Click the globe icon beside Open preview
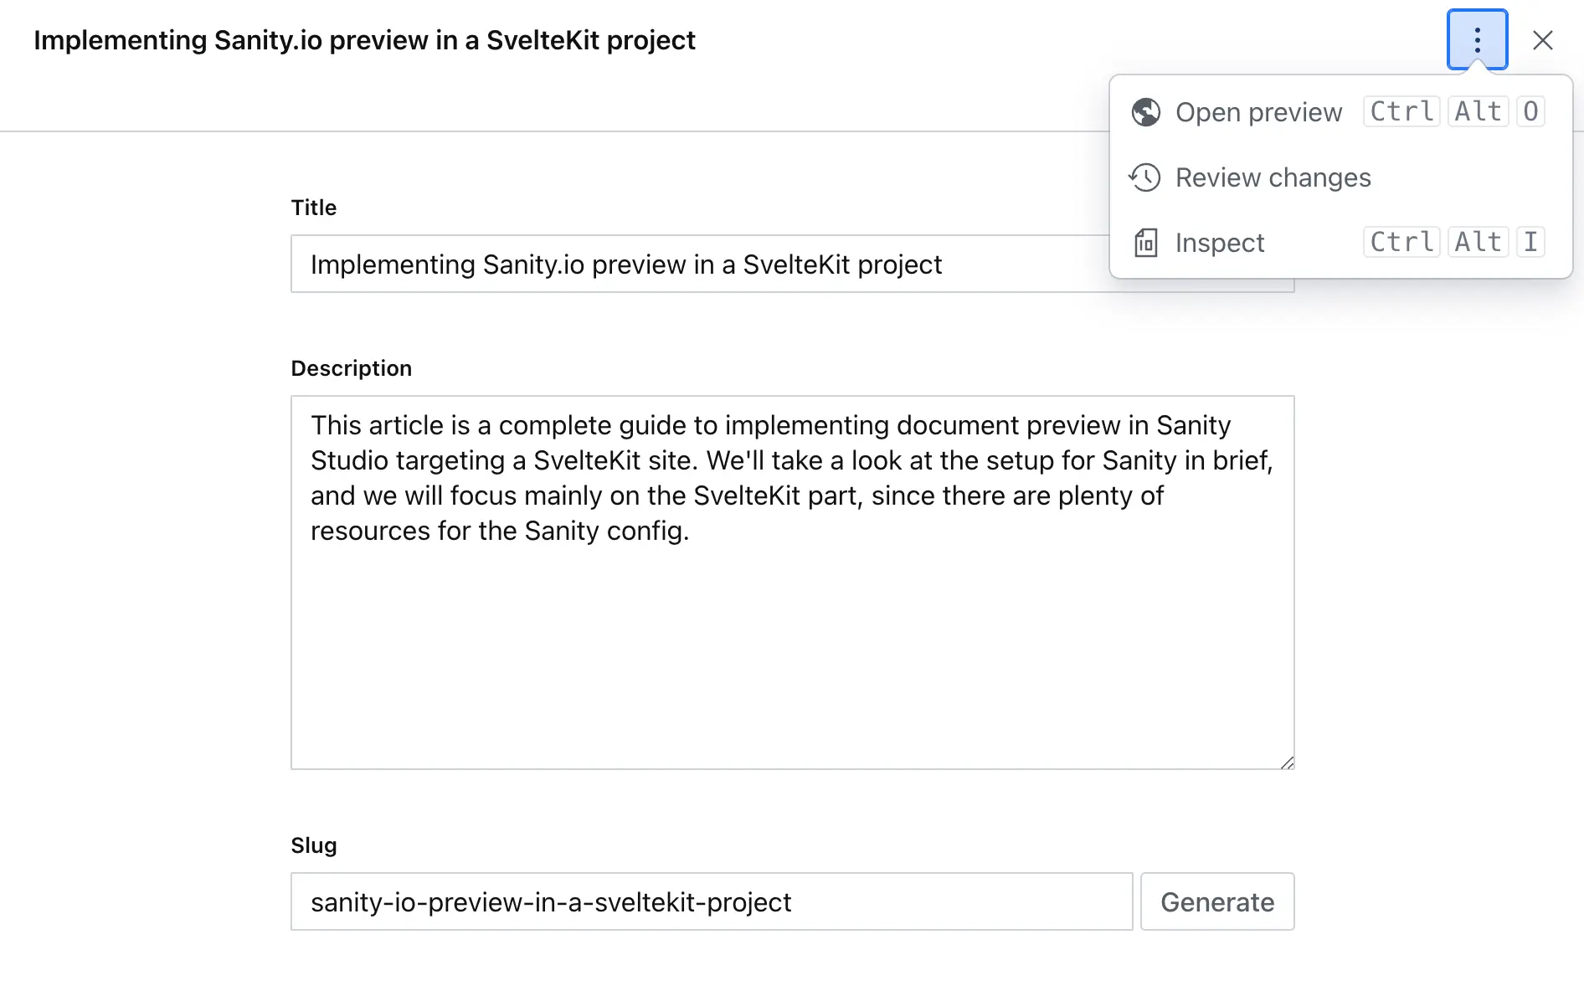This screenshot has width=1584, height=996. 1146,111
